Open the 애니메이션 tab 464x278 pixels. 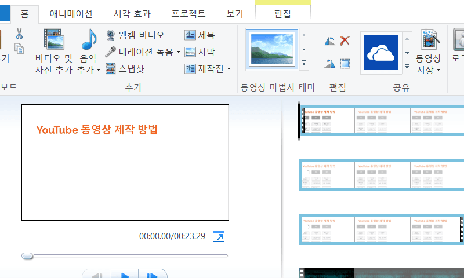71,14
